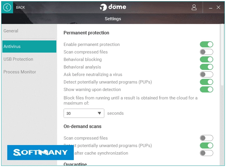Screen dimensions: 226x167
Task: Open the General settings tab
Action: [x=11, y=31]
